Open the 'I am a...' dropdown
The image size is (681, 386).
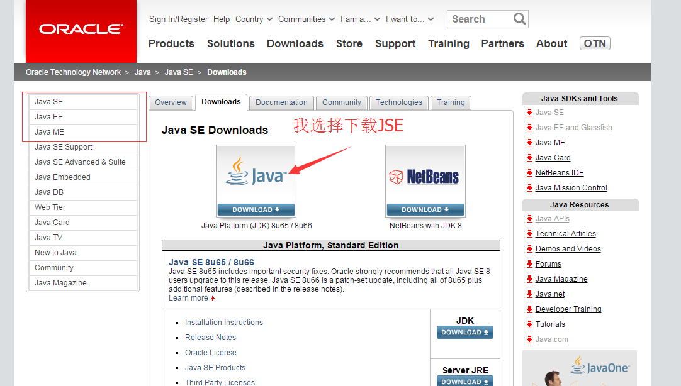pos(360,19)
